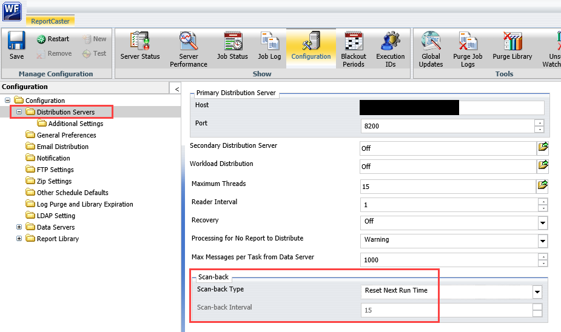561x332 pixels.
Task: Open General Preferences folder
Action: coord(66,135)
